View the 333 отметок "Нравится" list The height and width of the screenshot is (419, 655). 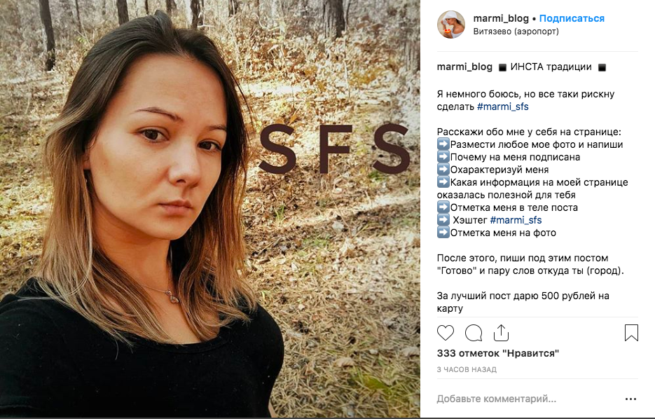click(497, 353)
